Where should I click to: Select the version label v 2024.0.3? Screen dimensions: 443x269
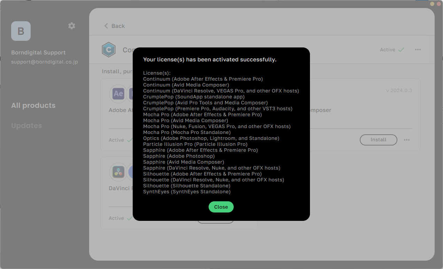coord(399,90)
